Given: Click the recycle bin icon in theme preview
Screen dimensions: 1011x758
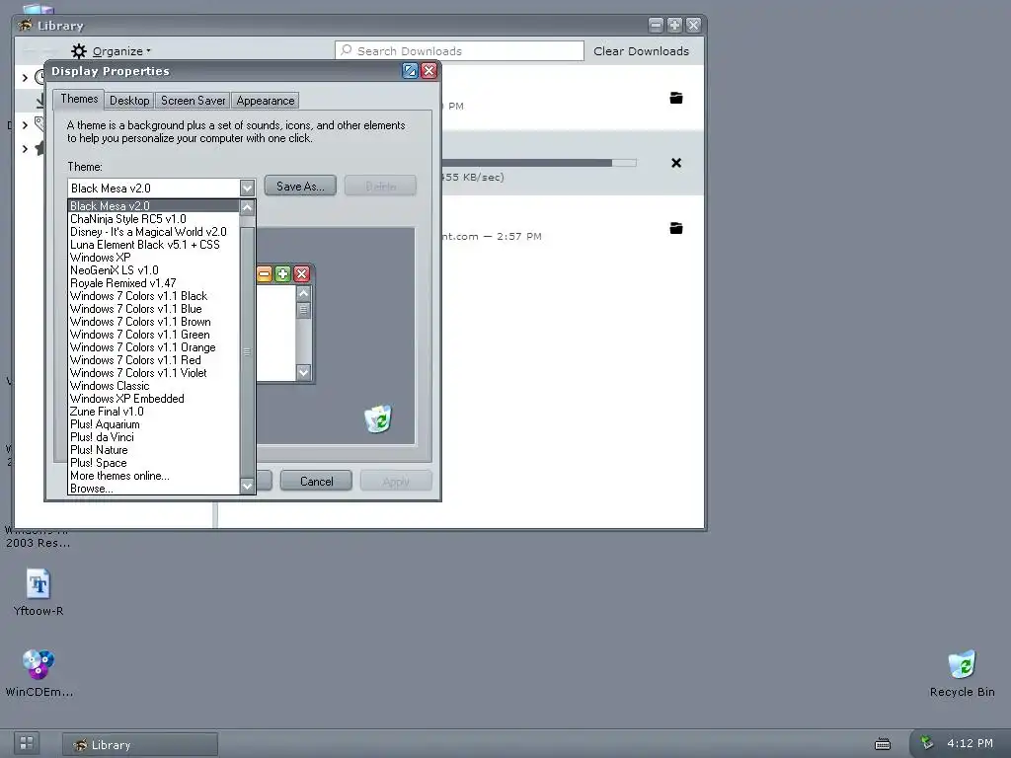Looking at the screenshot, I should click(x=378, y=418).
